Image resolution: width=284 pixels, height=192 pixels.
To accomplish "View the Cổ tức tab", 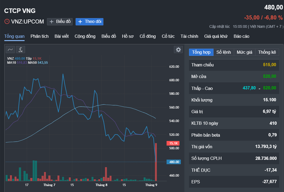I will point(168,37).
